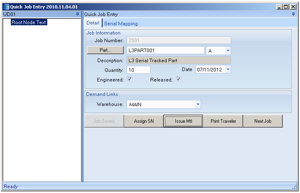Open the Serial Mapping tab
The width and height of the screenshot is (300, 193).
(121, 24)
